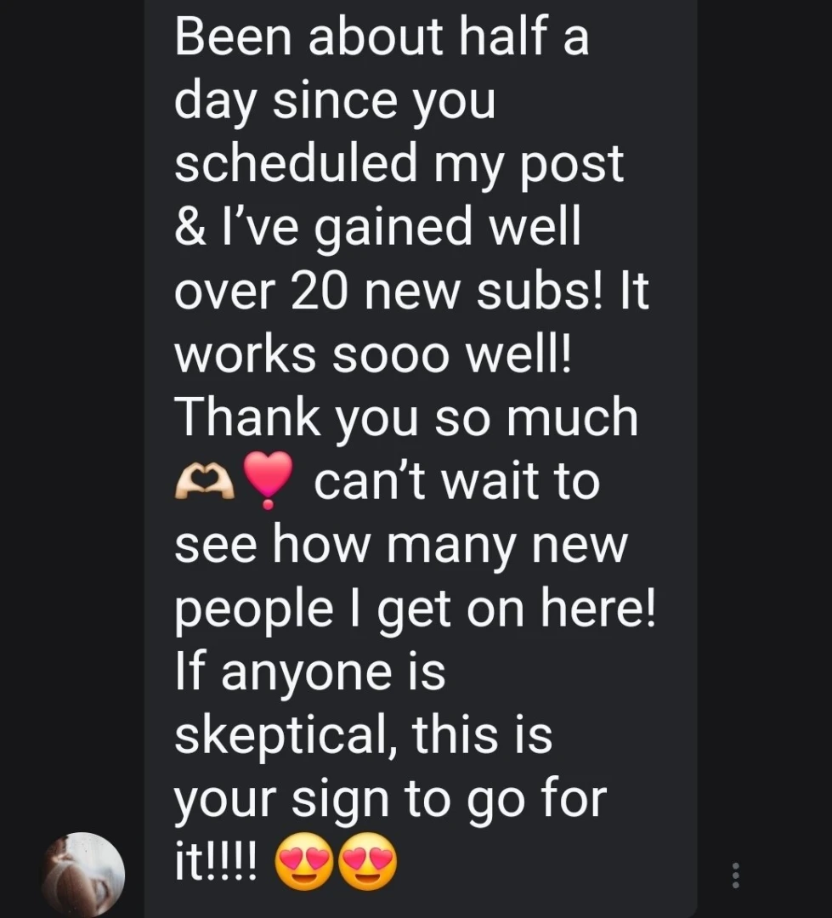Click the line 'works sooo well!'

[373, 354]
